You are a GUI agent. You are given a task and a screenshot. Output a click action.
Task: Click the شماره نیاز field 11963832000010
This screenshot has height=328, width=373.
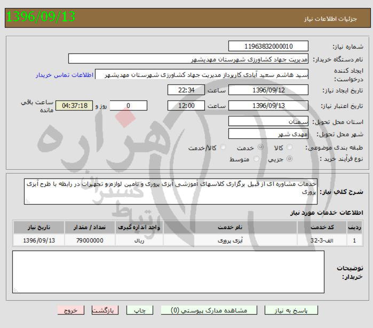(x=268, y=46)
